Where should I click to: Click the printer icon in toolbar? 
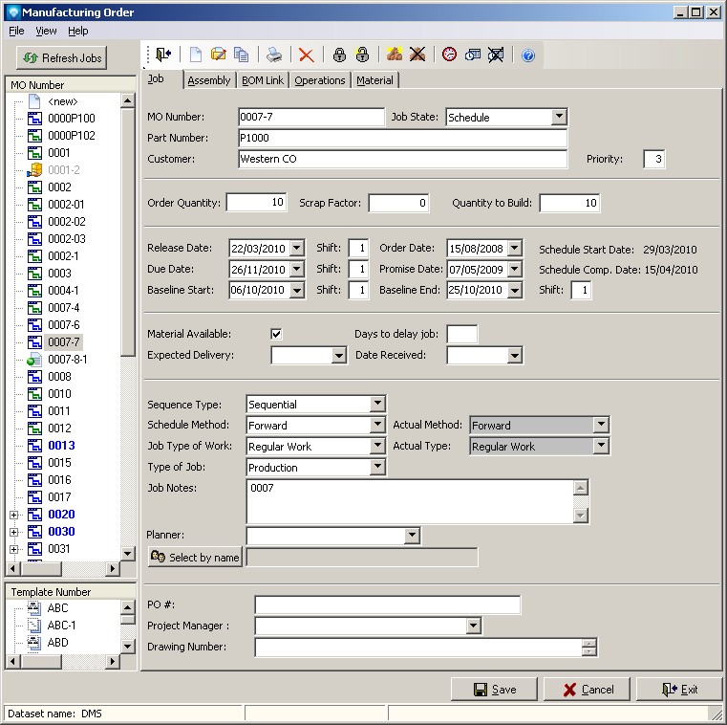tap(274, 55)
